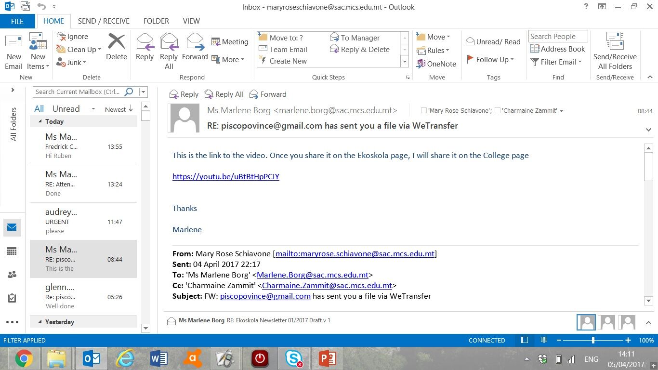Open the youtu.be video link
Screen dimensions: 658x370
226,177
